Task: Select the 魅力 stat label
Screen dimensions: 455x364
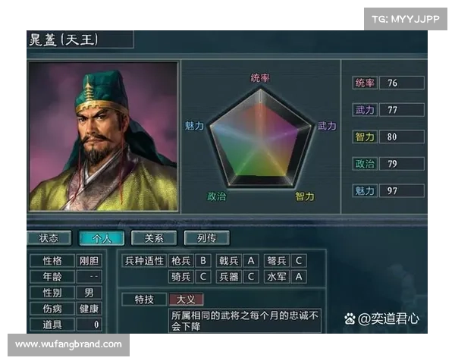Action: (x=365, y=190)
